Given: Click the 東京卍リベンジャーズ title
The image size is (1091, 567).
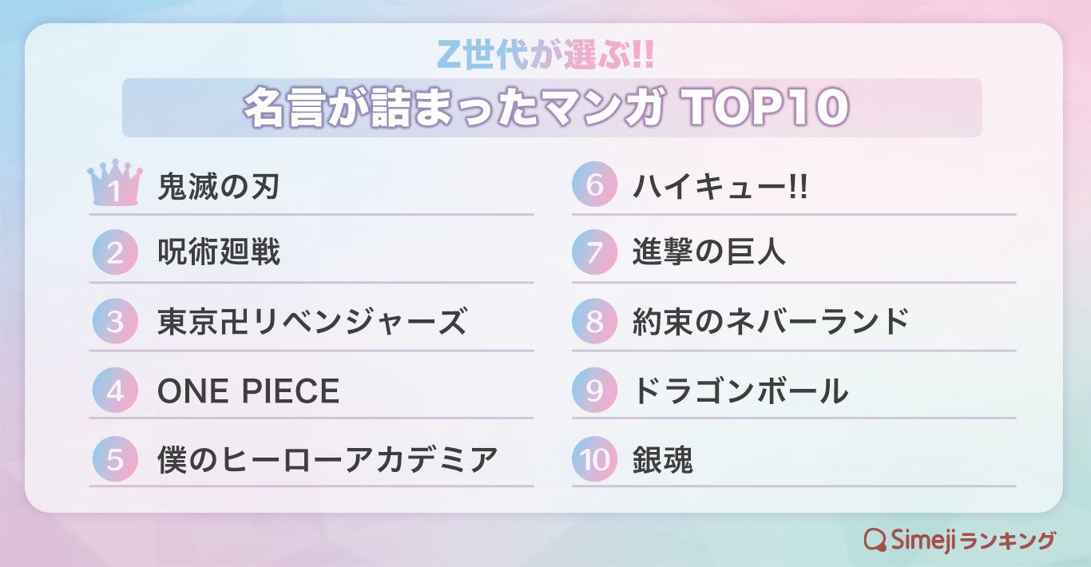Looking at the screenshot, I should click(311, 322).
